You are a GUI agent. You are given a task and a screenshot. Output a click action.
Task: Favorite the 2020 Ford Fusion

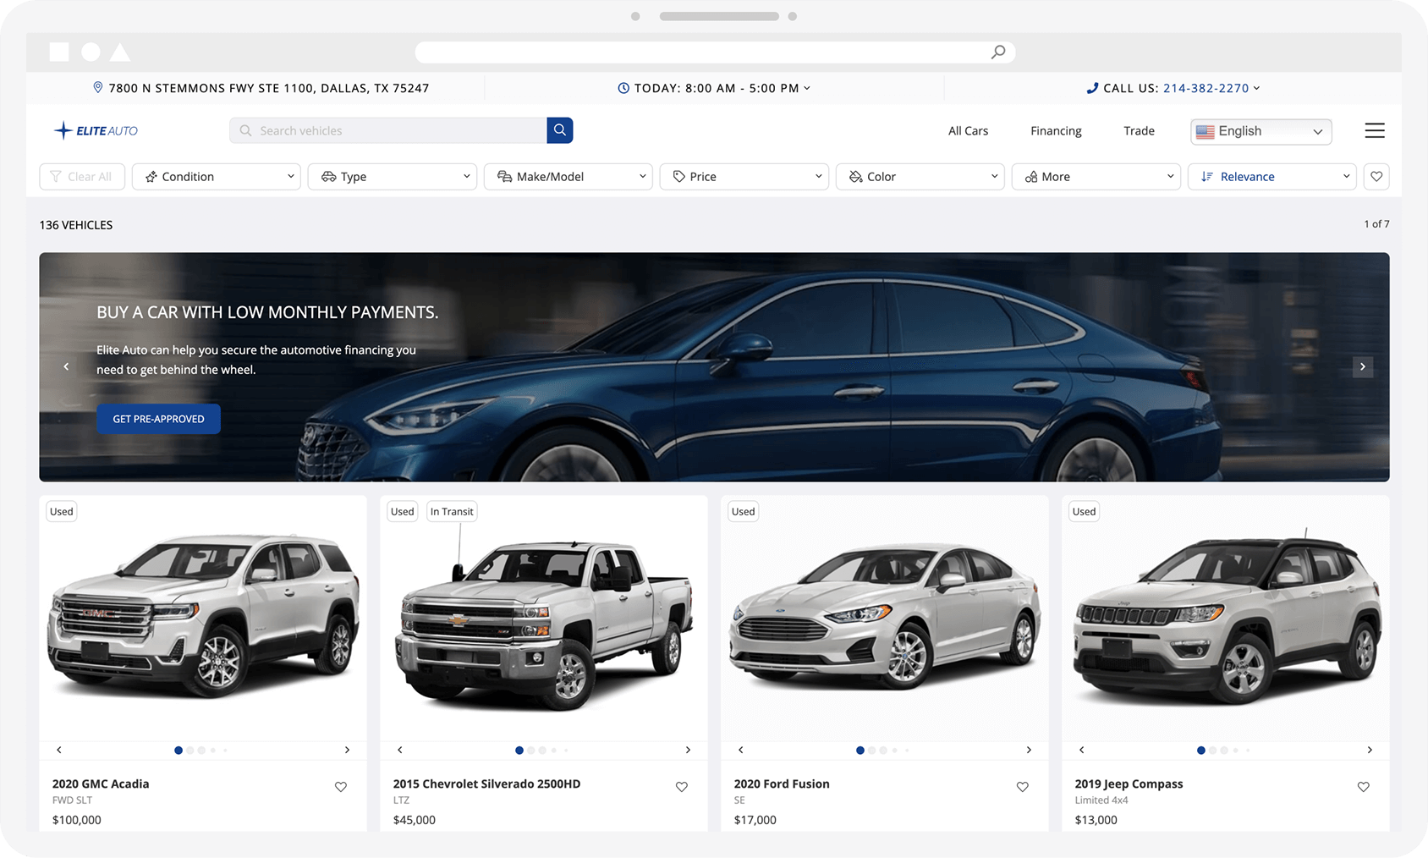point(1023,787)
